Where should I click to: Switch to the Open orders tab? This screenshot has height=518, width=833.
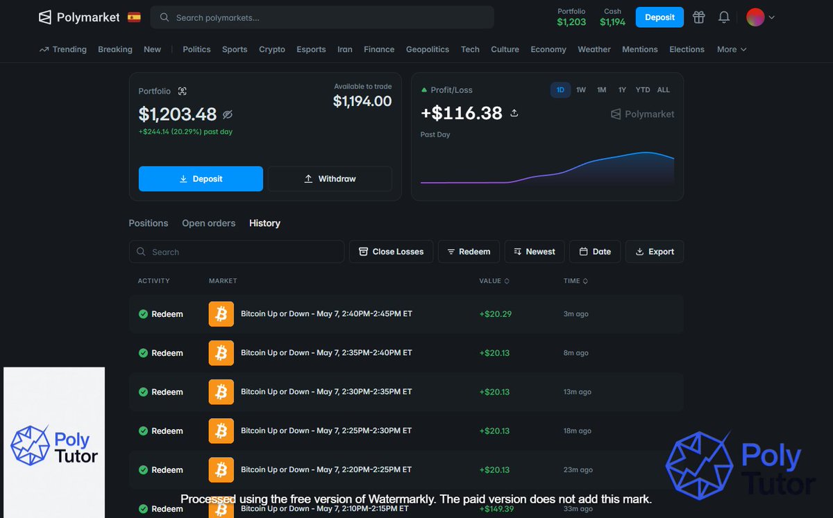click(208, 223)
